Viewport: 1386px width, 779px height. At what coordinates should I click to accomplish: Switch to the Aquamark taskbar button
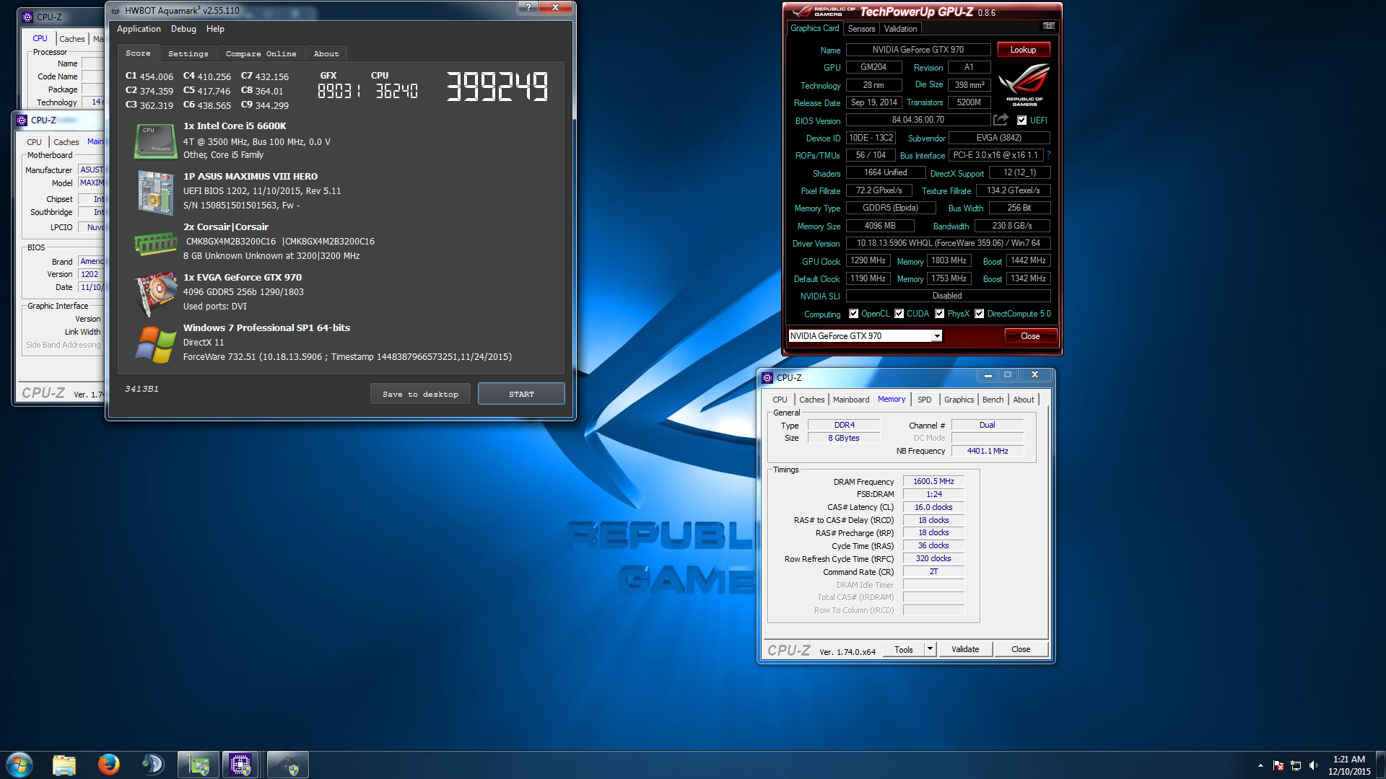(x=288, y=765)
